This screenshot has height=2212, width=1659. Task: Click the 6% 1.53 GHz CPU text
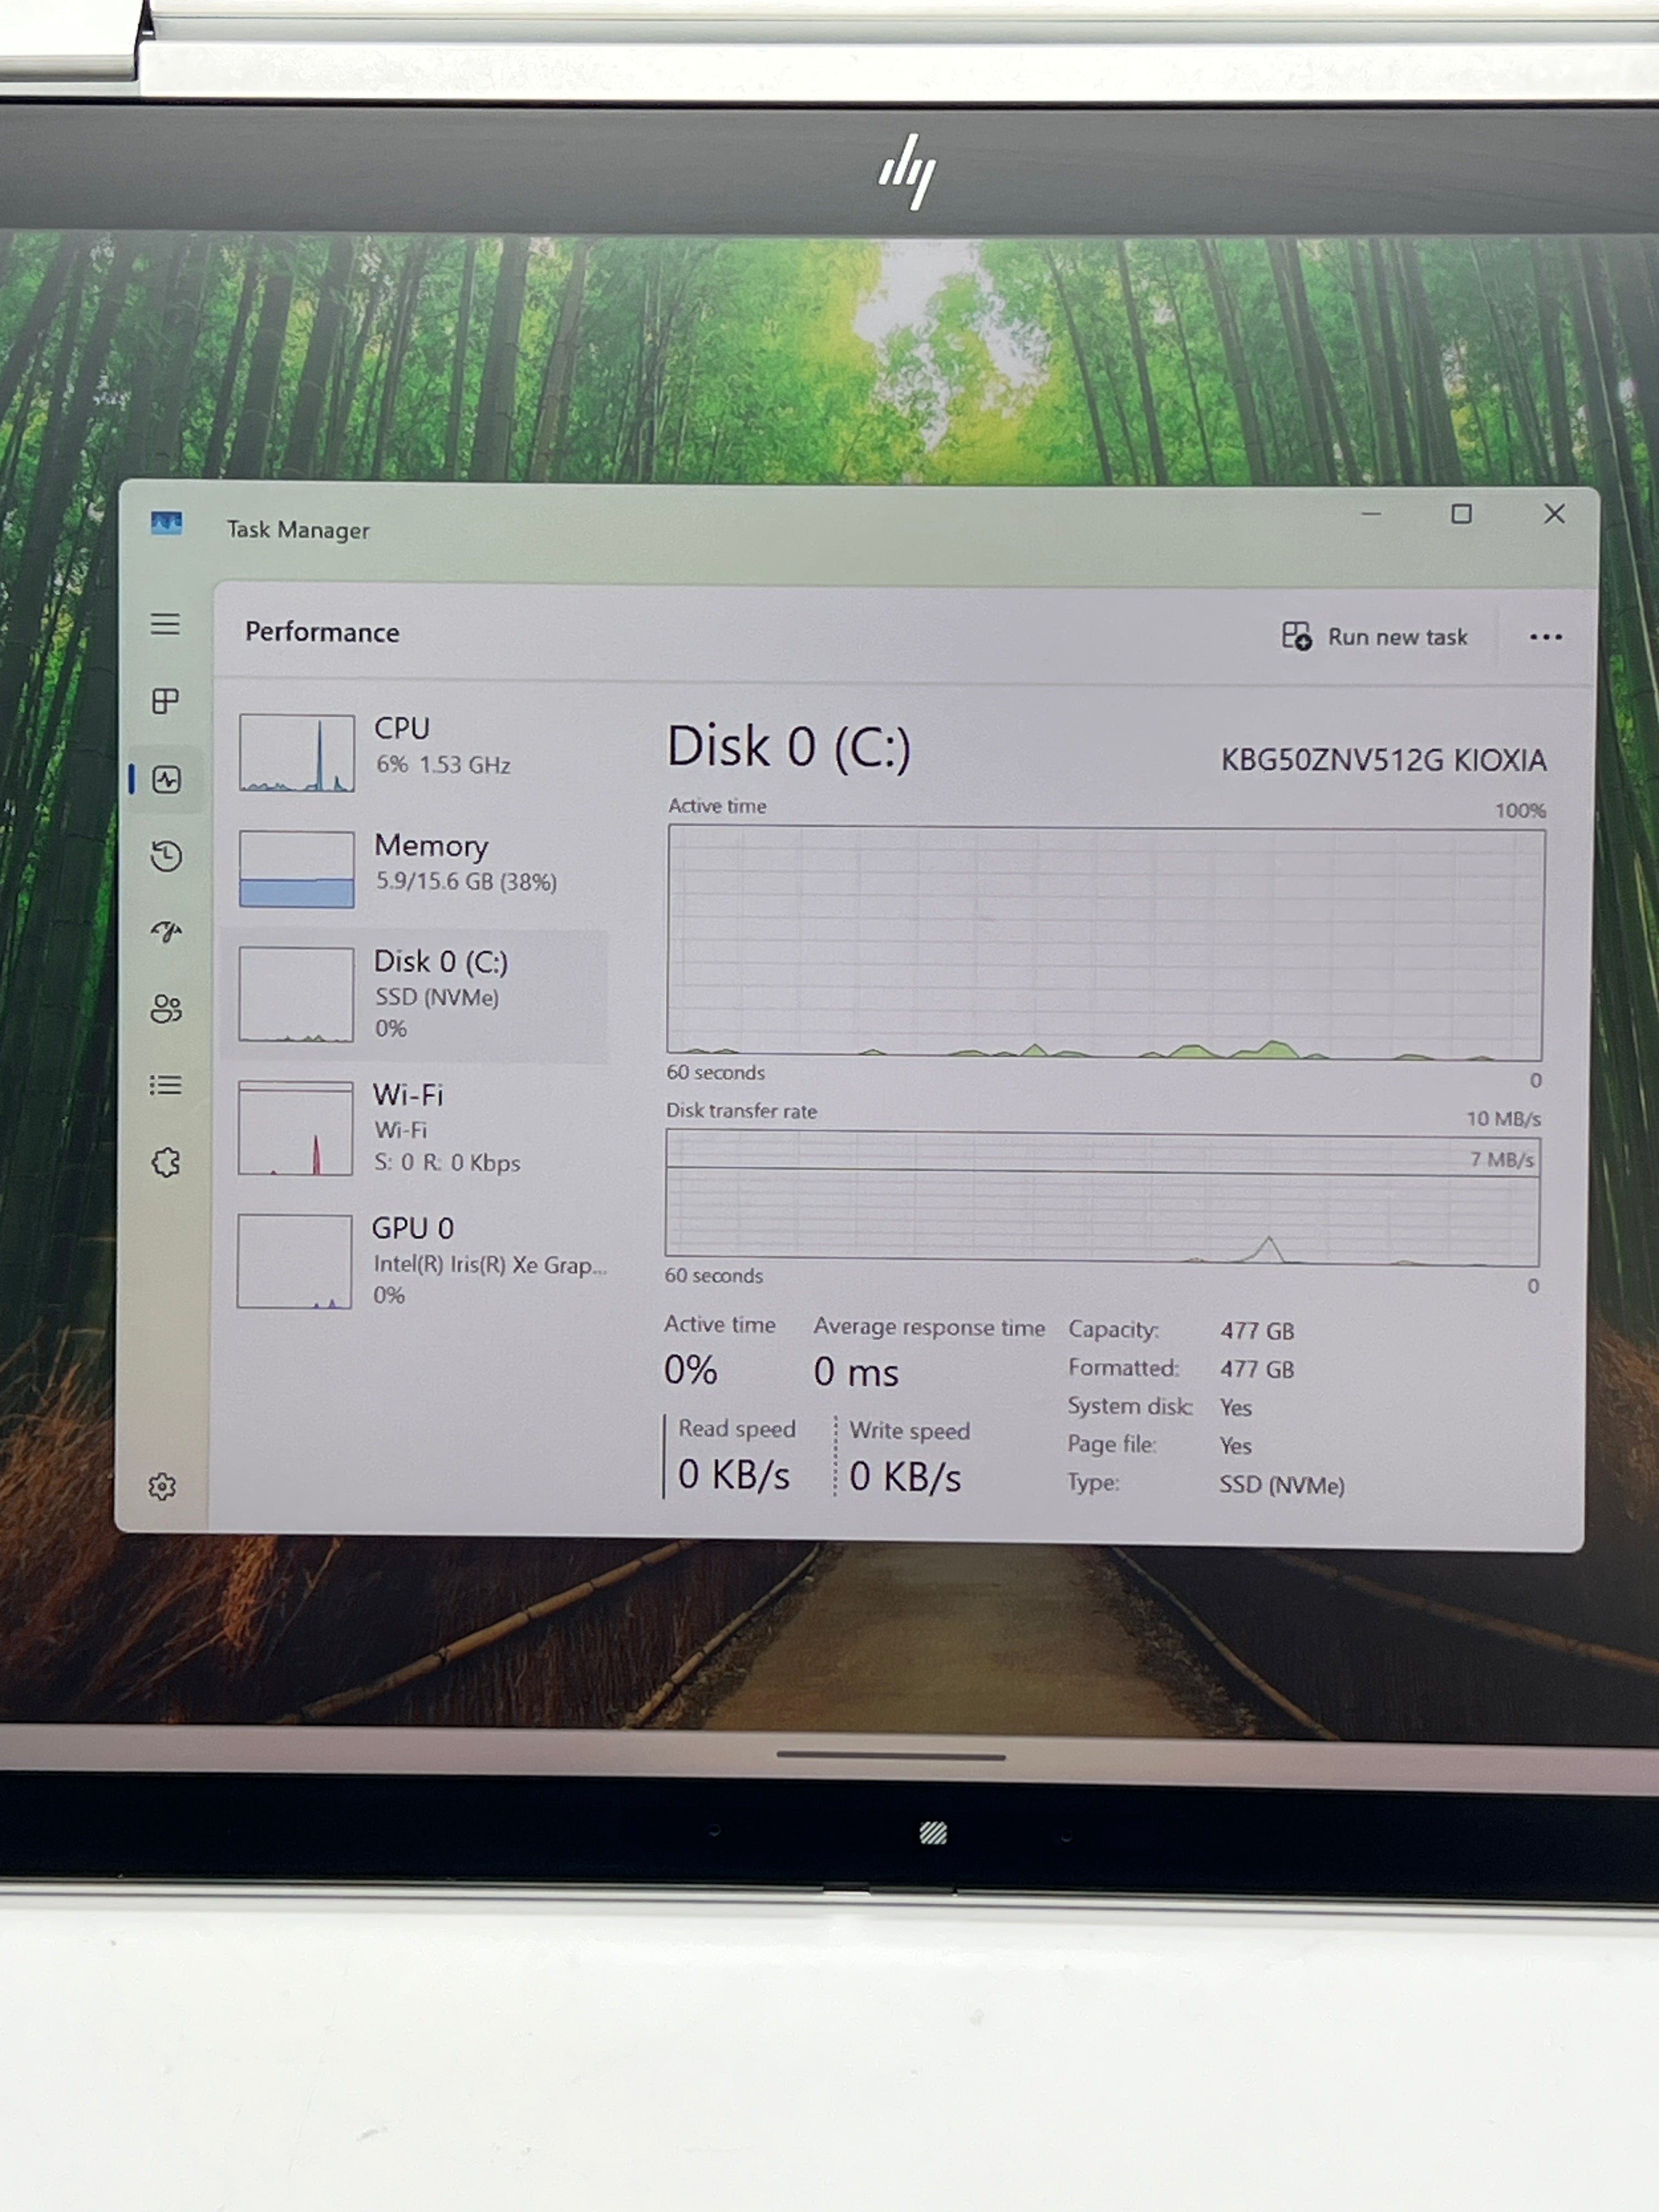443,765
